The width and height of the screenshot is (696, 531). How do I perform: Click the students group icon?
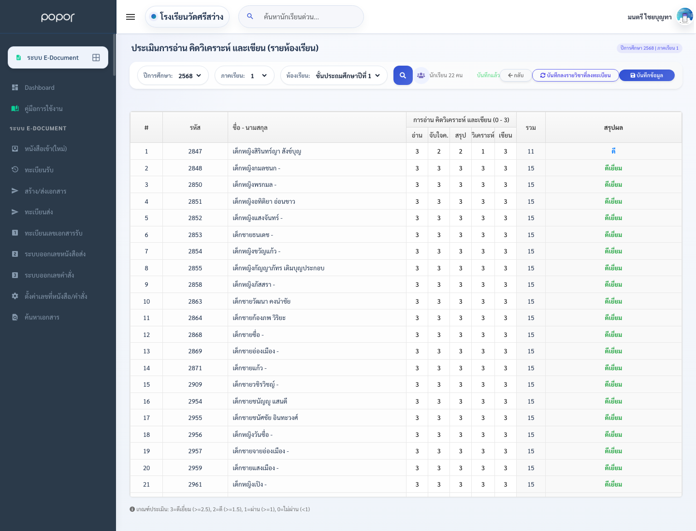tap(421, 75)
